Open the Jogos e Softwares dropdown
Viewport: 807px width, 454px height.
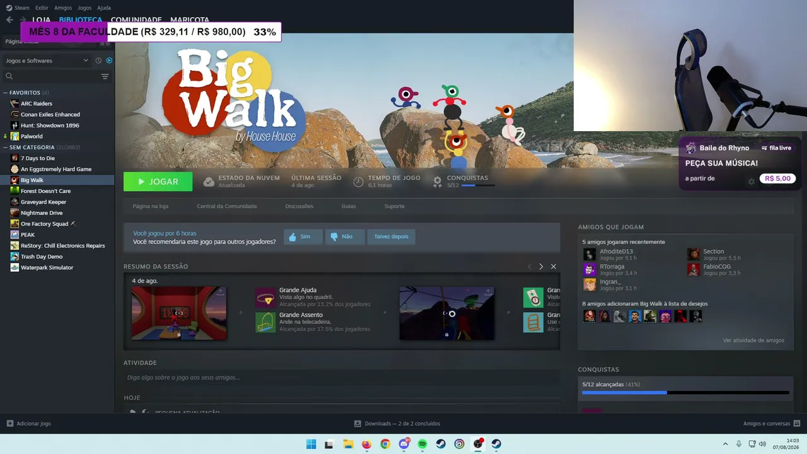pos(47,61)
